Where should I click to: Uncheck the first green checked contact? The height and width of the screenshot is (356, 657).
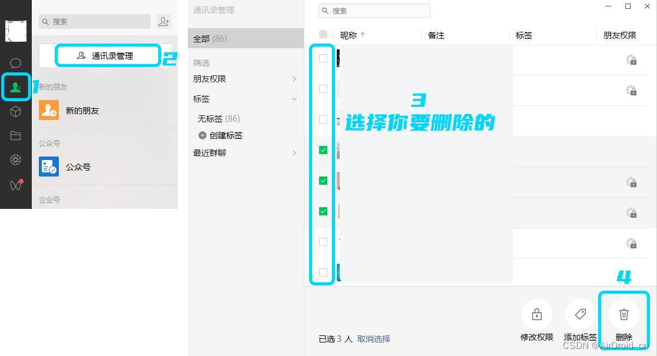pyautogui.click(x=323, y=150)
